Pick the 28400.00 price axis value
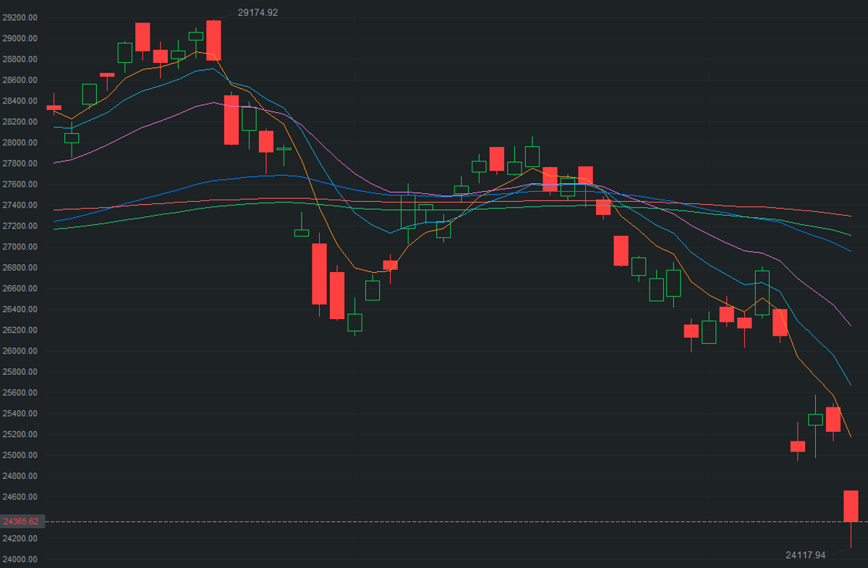Image resolution: width=868 pixels, height=568 pixels. pyautogui.click(x=20, y=101)
